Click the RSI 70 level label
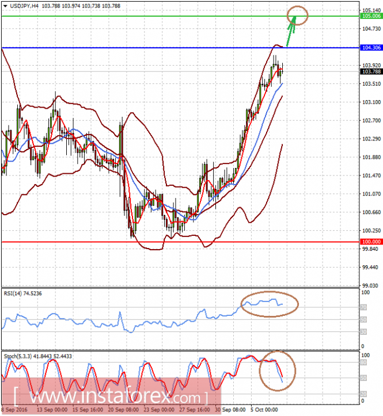383x416 pixels. point(363,307)
